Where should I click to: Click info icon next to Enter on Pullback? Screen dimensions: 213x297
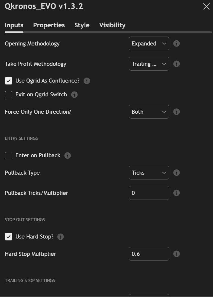pyautogui.click(x=67, y=155)
